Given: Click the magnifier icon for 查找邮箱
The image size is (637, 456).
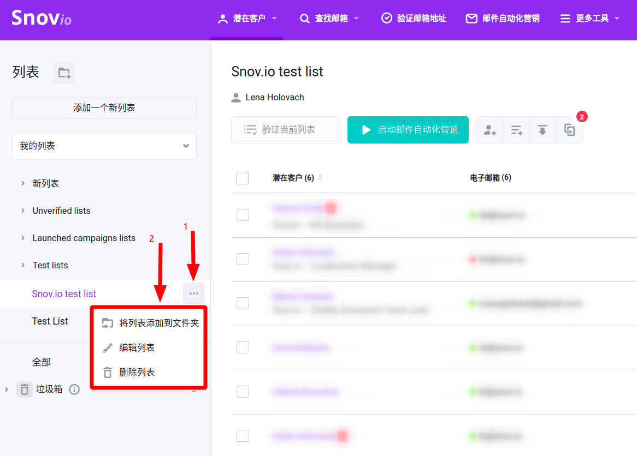Looking at the screenshot, I should (x=305, y=19).
